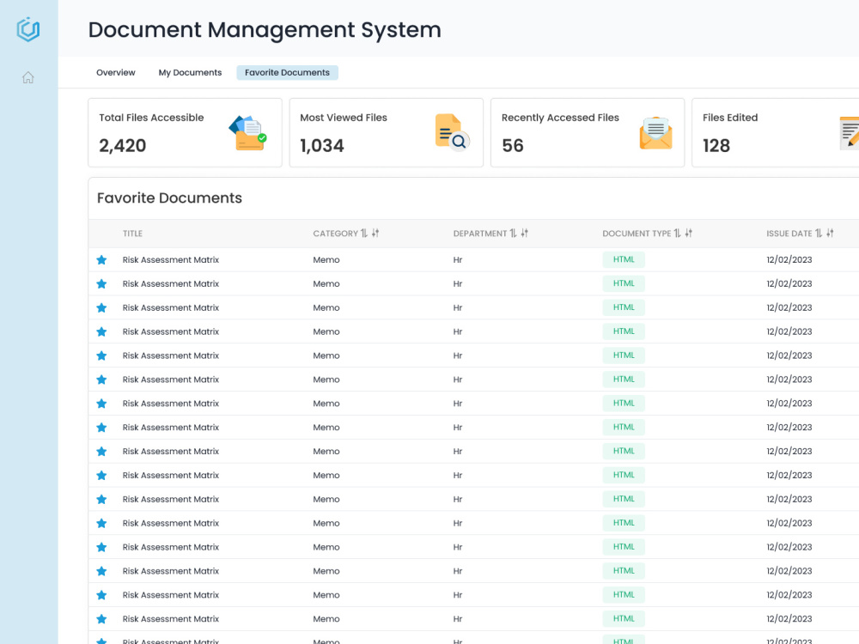This screenshot has width=859, height=644.
Task: Click the TITLE column header
Action: [x=132, y=234]
